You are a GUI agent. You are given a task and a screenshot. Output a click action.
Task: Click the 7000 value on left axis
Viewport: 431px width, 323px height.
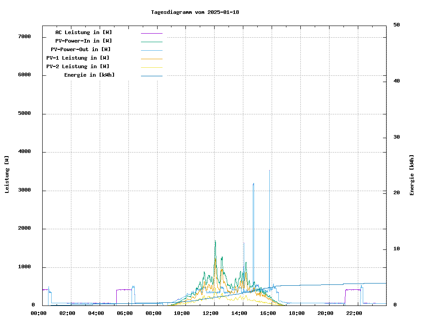[x=24, y=36]
